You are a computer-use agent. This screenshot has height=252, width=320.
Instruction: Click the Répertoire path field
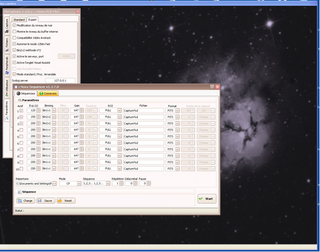(34, 183)
